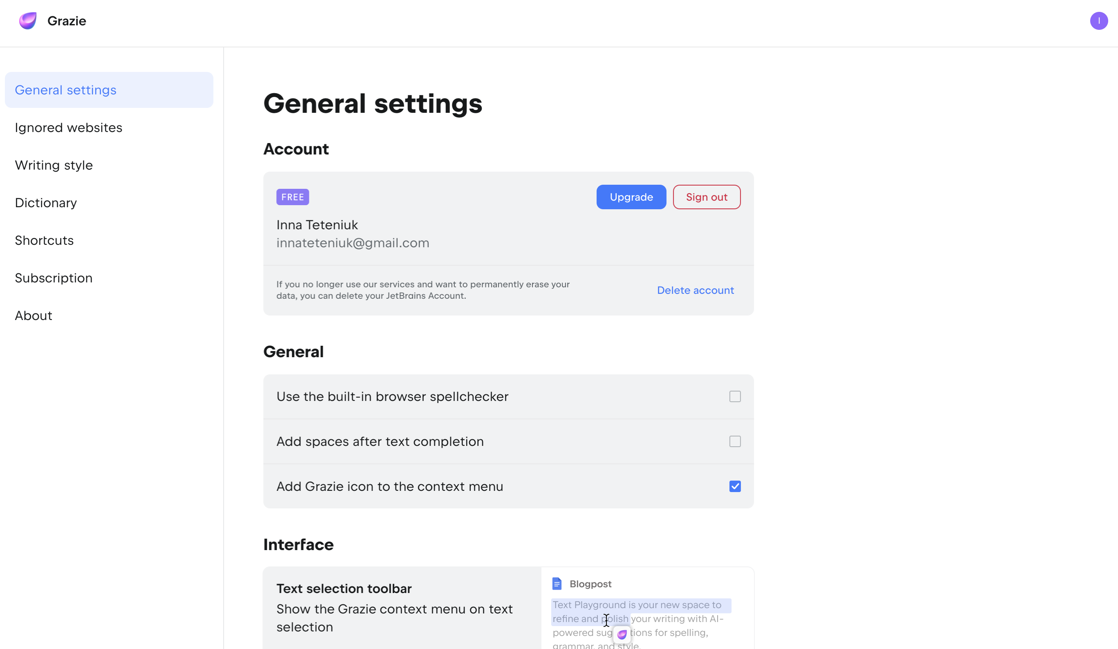
Task: Click the Grazie logo icon
Action: [27, 21]
